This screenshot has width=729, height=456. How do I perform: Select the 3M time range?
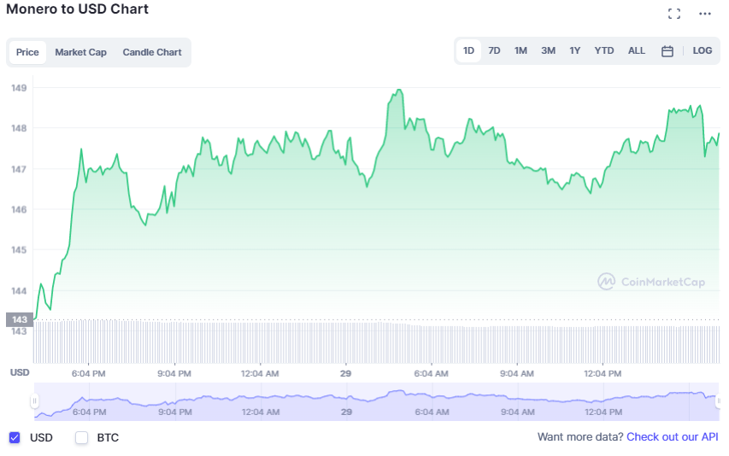point(548,50)
